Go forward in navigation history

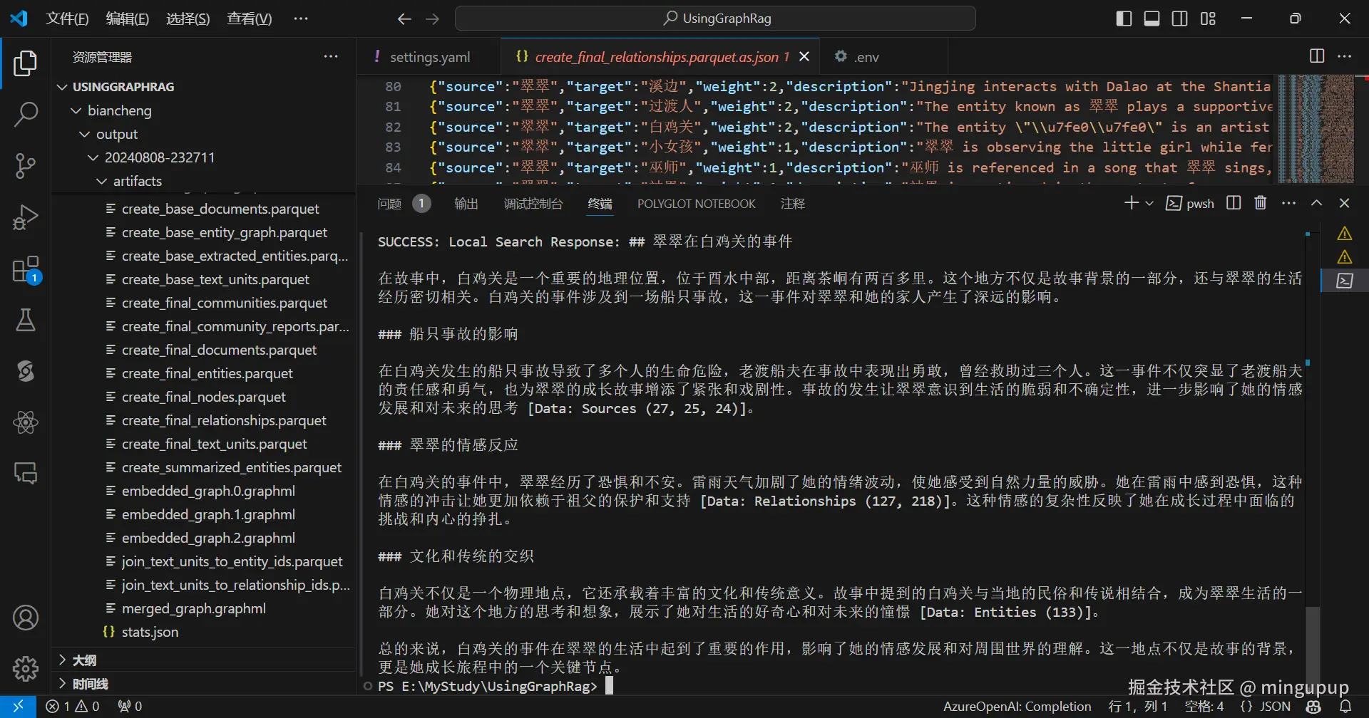(433, 19)
